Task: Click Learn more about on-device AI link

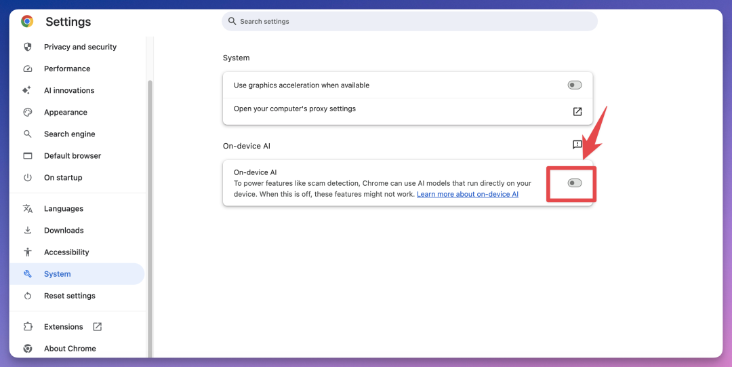Action: pos(467,194)
